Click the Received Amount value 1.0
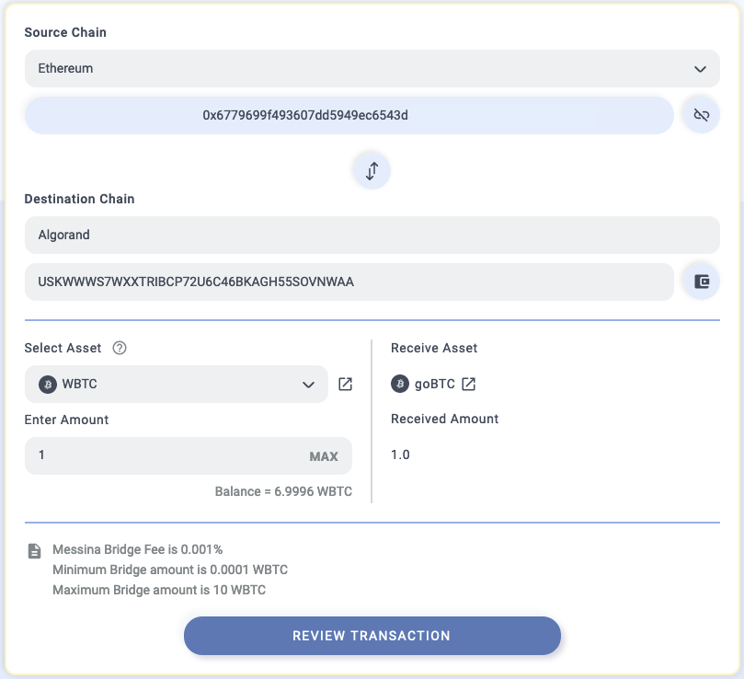This screenshot has height=679, width=744. (x=400, y=455)
